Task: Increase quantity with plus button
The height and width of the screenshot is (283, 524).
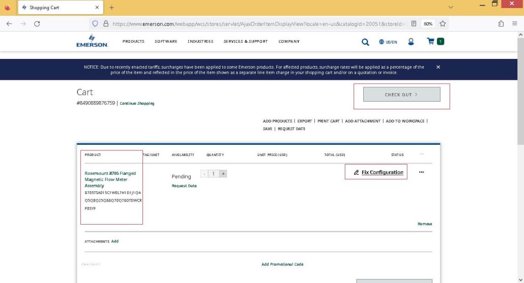Action: [223, 174]
